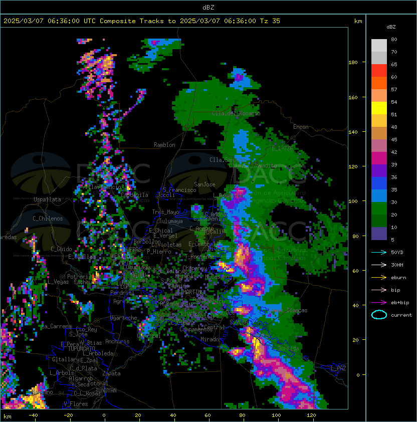Click the 'V_Flores' map label
The width and height of the screenshot is (417, 422).
point(76,404)
